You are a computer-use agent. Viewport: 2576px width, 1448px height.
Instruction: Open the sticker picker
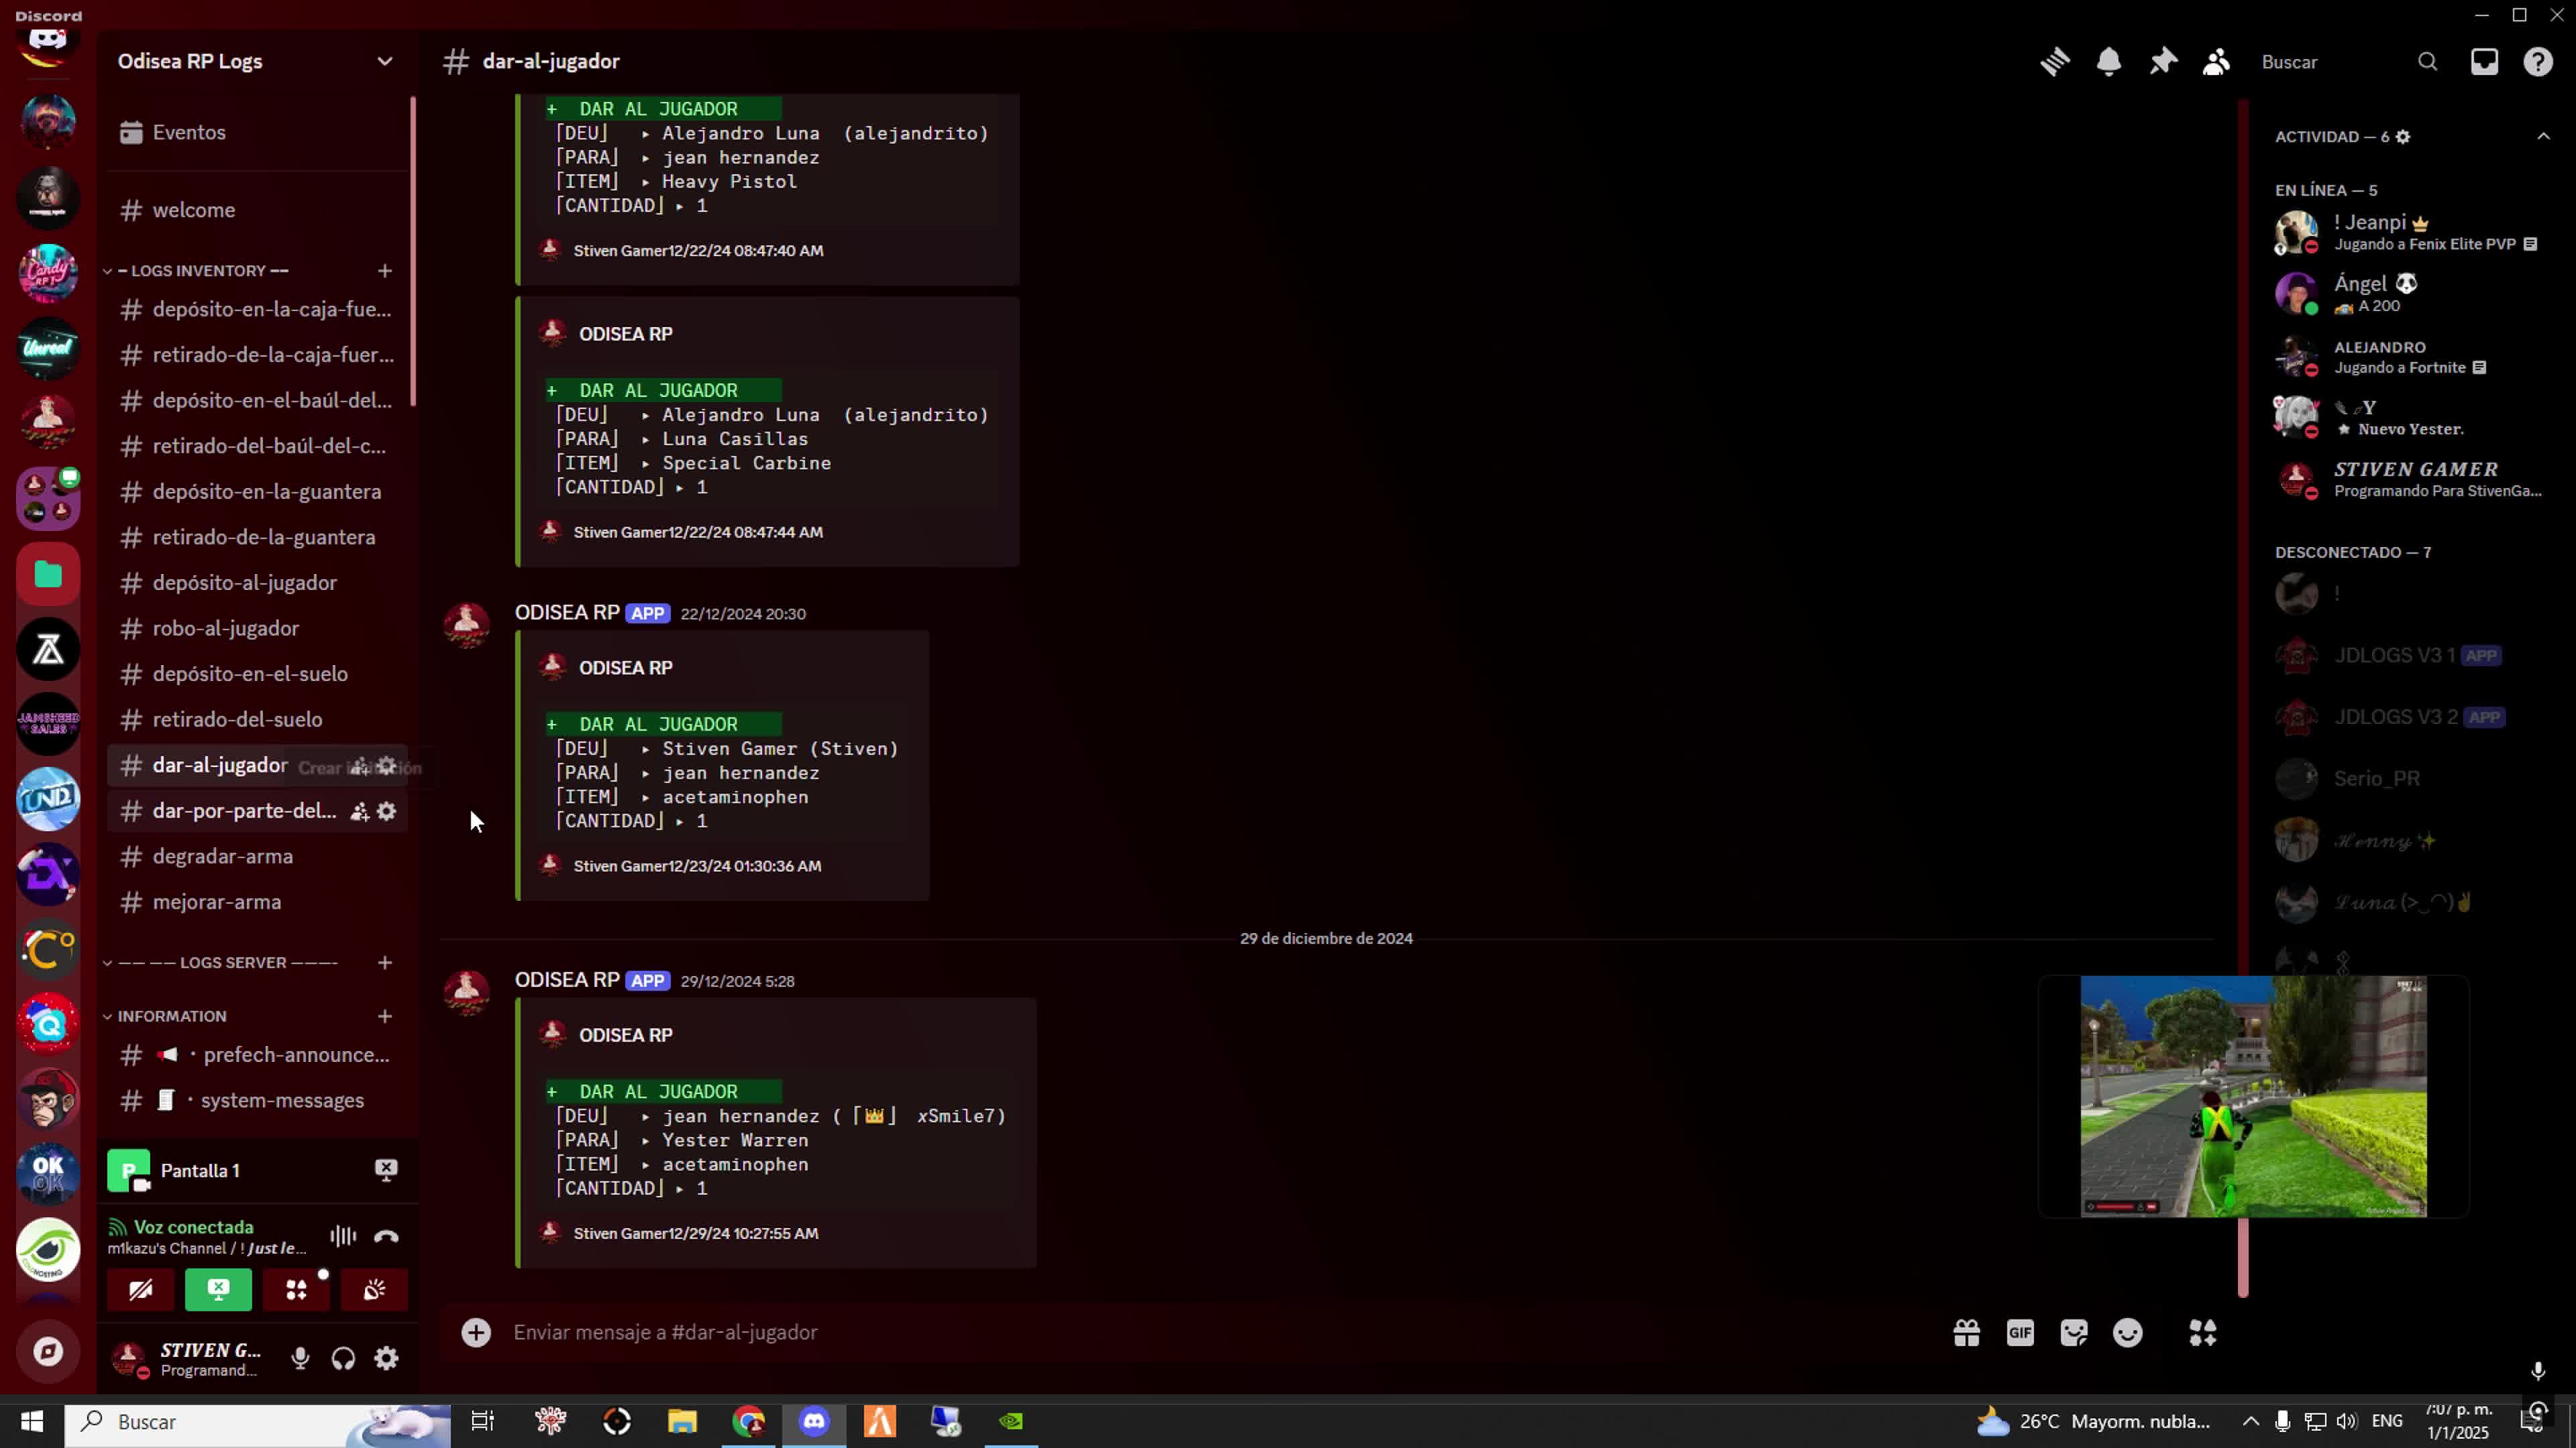click(2073, 1333)
